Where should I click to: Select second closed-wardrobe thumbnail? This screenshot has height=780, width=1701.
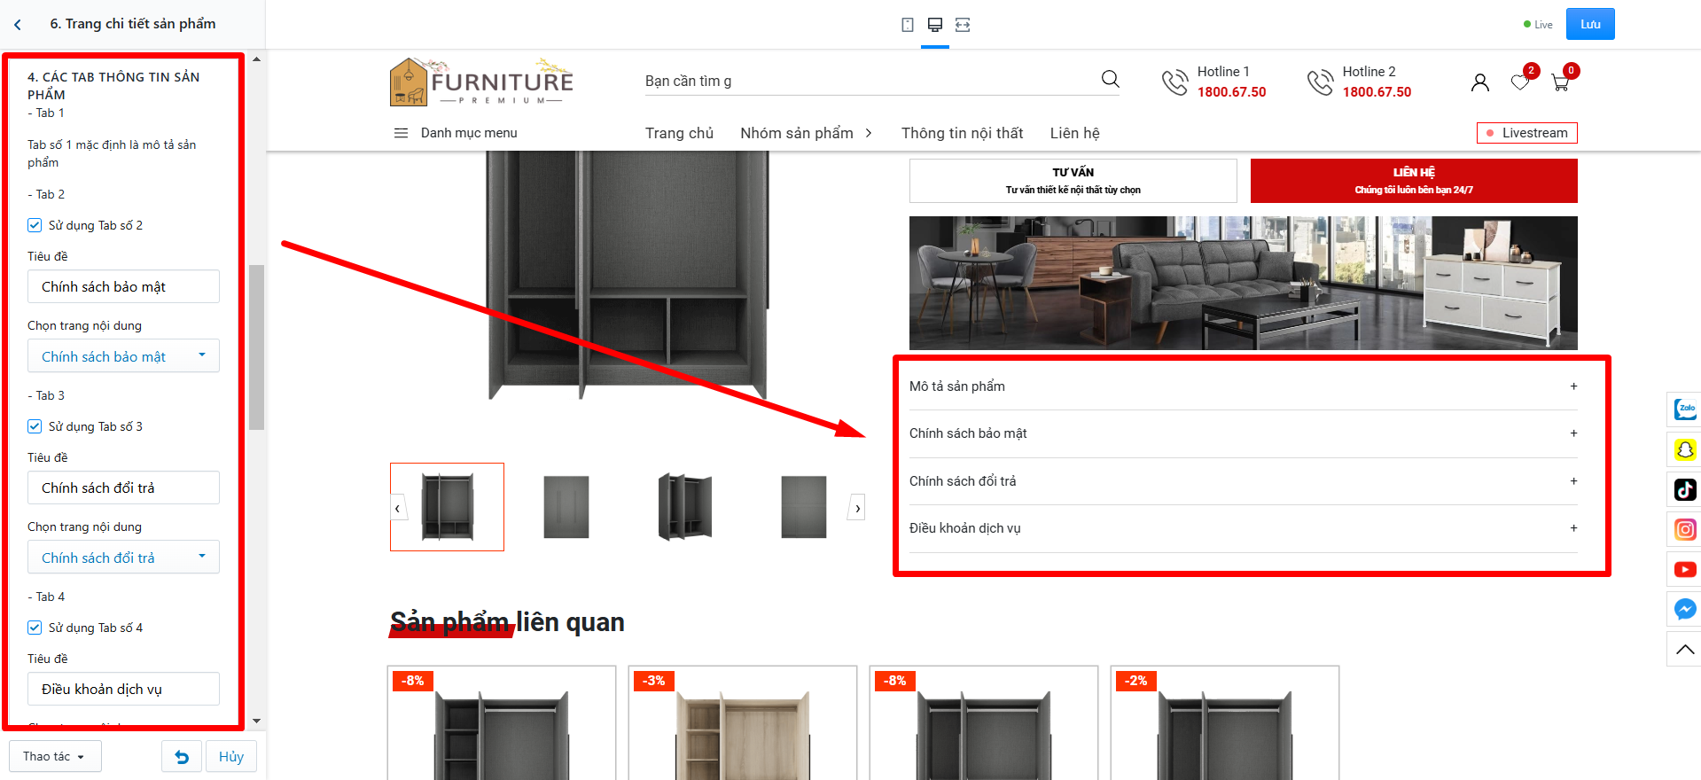(566, 507)
